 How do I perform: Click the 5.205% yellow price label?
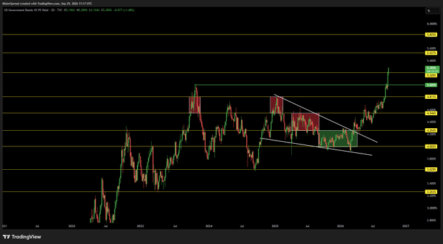(x=431, y=75)
